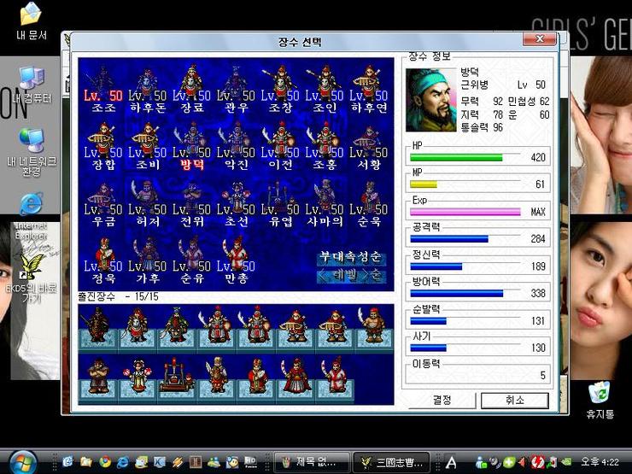Open EKD5의 바로 가기 shortcut
This screenshot has height=474, width=632.
[31, 278]
